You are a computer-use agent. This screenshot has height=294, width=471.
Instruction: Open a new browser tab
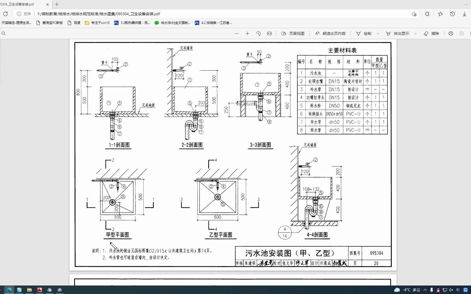[x=57, y=4]
